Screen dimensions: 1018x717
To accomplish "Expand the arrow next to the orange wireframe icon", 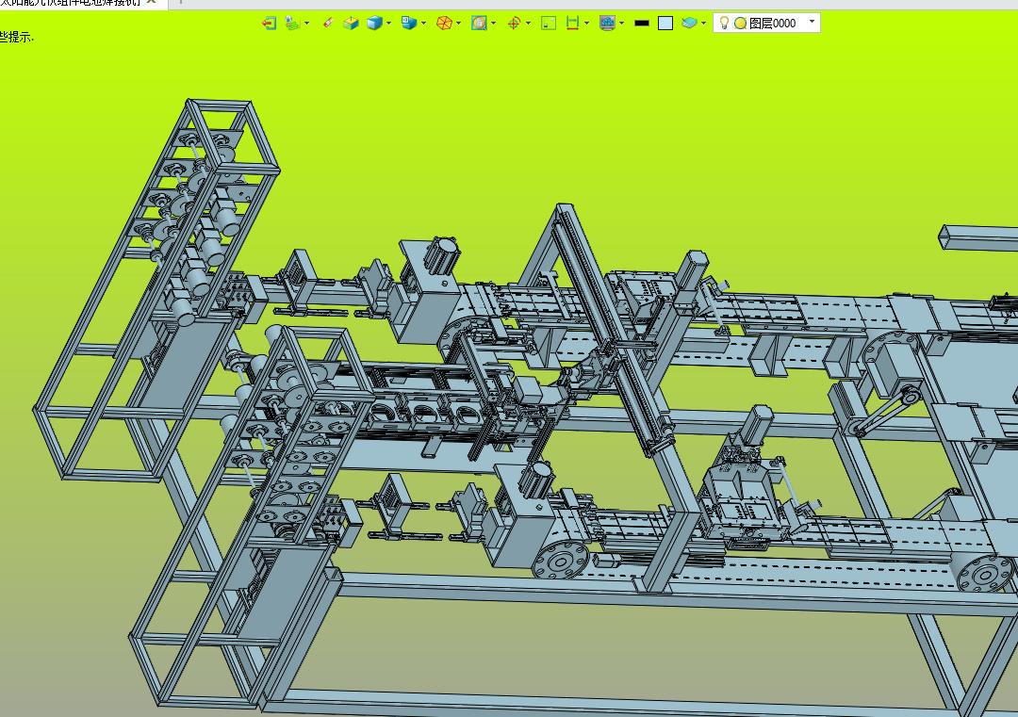I will click(x=458, y=24).
